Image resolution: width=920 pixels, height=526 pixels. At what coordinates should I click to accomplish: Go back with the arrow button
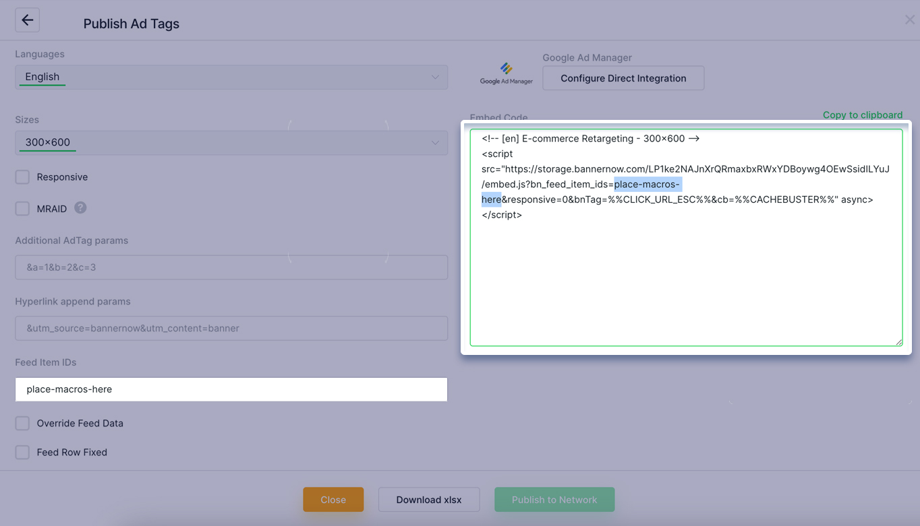point(27,20)
